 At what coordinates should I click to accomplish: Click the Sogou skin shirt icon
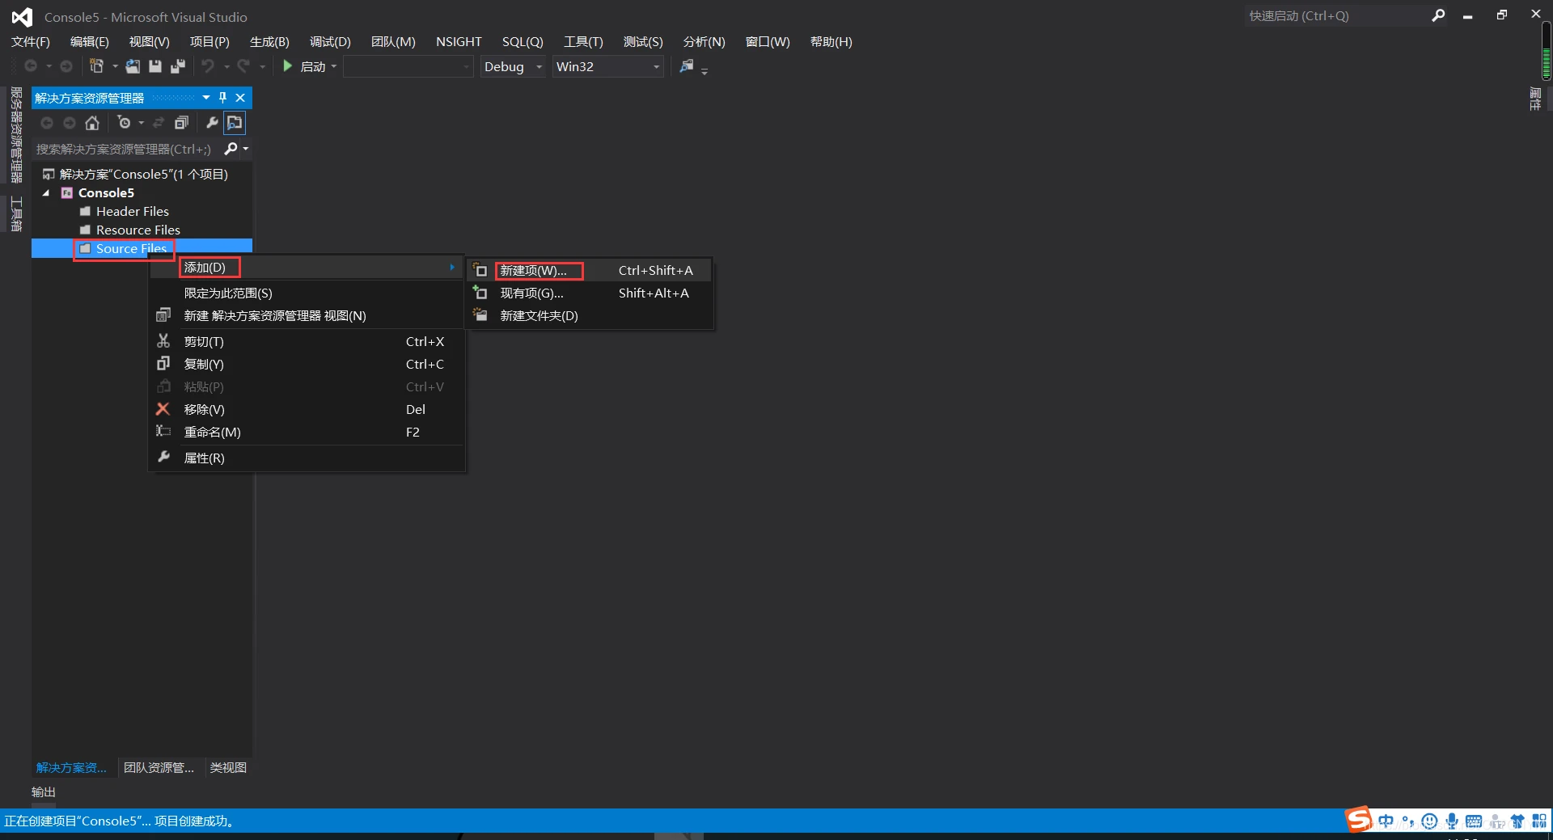pyautogui.click(x=1517, y=821)
